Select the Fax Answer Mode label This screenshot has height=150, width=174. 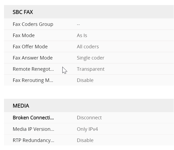pyautogui.click(x=33, y=58)
